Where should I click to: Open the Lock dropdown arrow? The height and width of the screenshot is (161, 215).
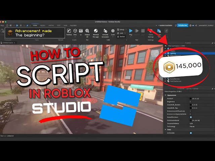coord(125,33)
